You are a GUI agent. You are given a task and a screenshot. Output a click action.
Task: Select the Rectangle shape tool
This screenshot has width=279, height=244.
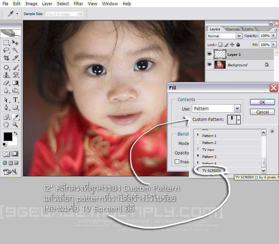(x=15, y=107)
